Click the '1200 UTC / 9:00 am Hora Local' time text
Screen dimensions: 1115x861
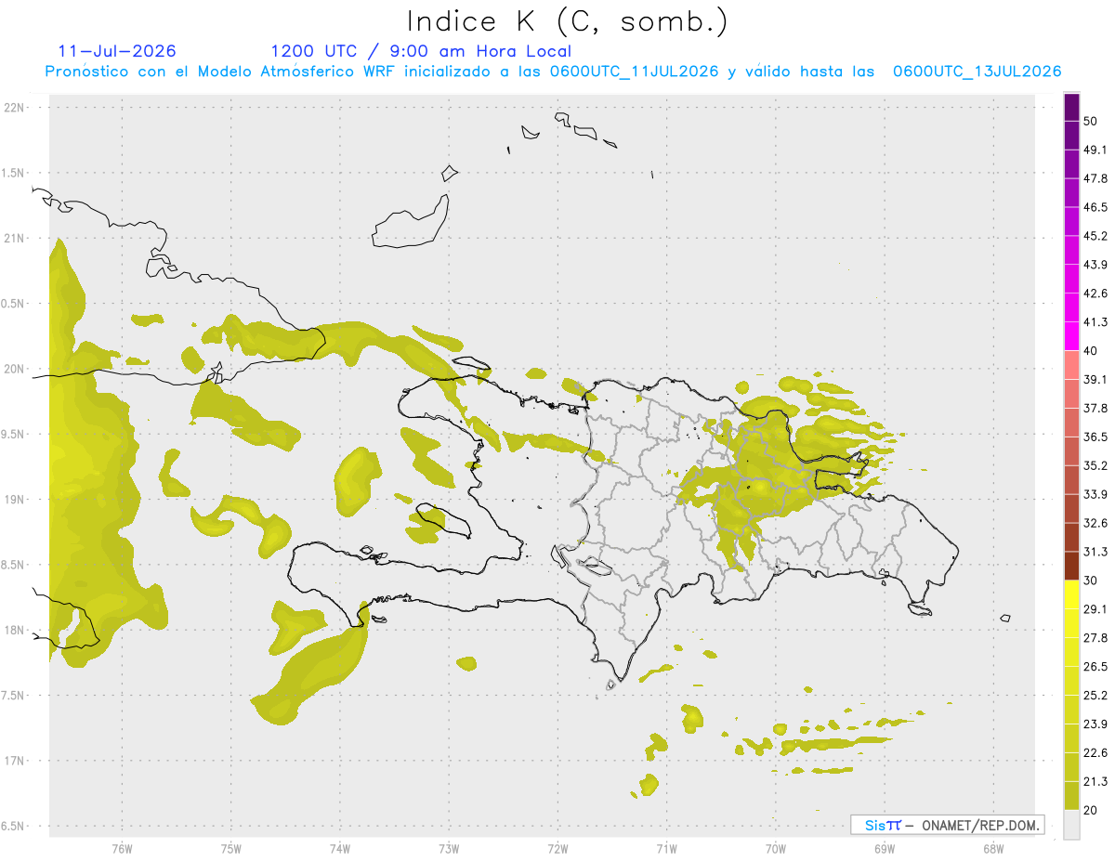[x=421, y=51]
